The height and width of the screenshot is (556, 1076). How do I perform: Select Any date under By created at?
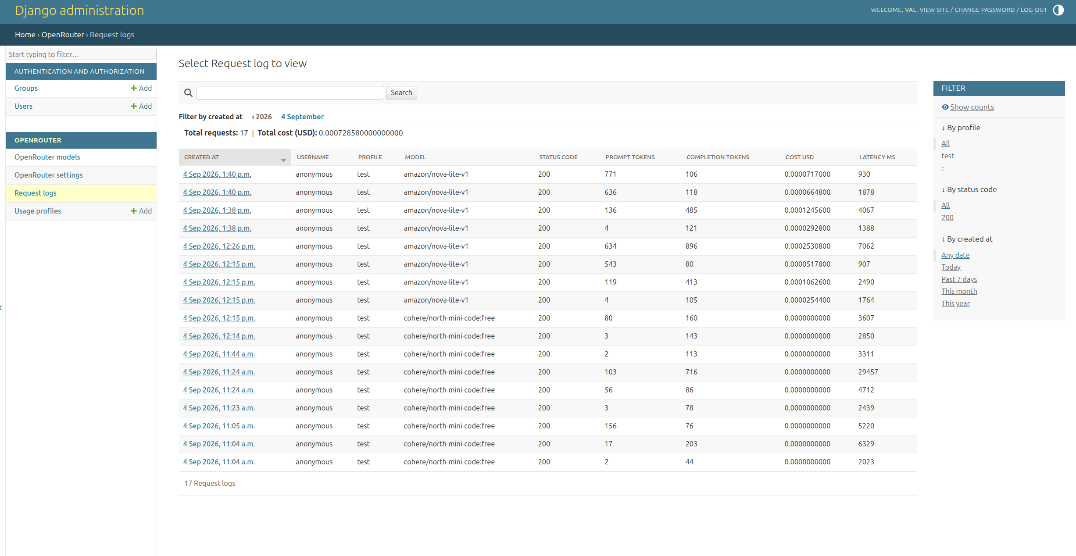click(955, 255)
